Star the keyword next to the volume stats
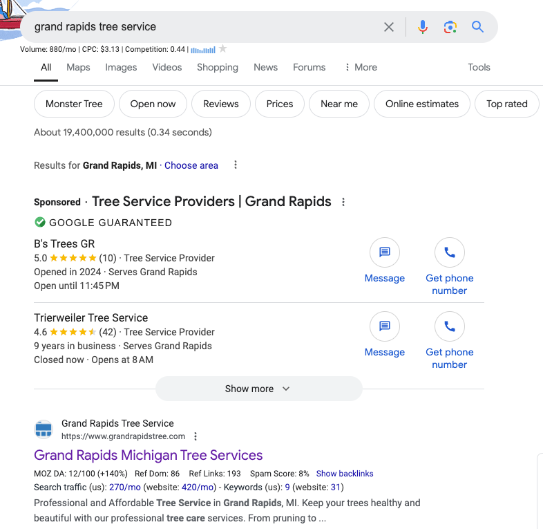The image size is (543, 529). coord(223,48)
